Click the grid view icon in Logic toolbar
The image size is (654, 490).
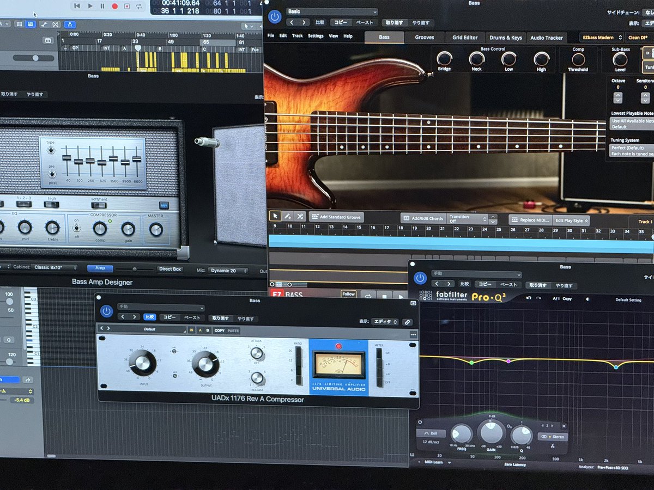click(19, 24)
